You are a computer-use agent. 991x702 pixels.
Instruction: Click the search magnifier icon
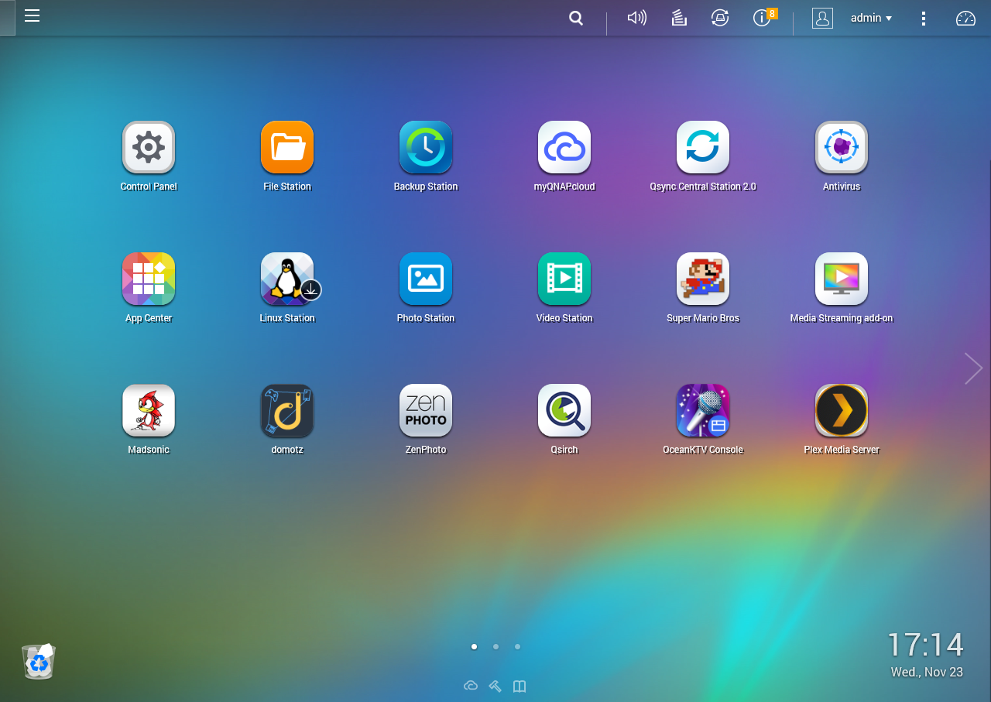tap(576, 19)
